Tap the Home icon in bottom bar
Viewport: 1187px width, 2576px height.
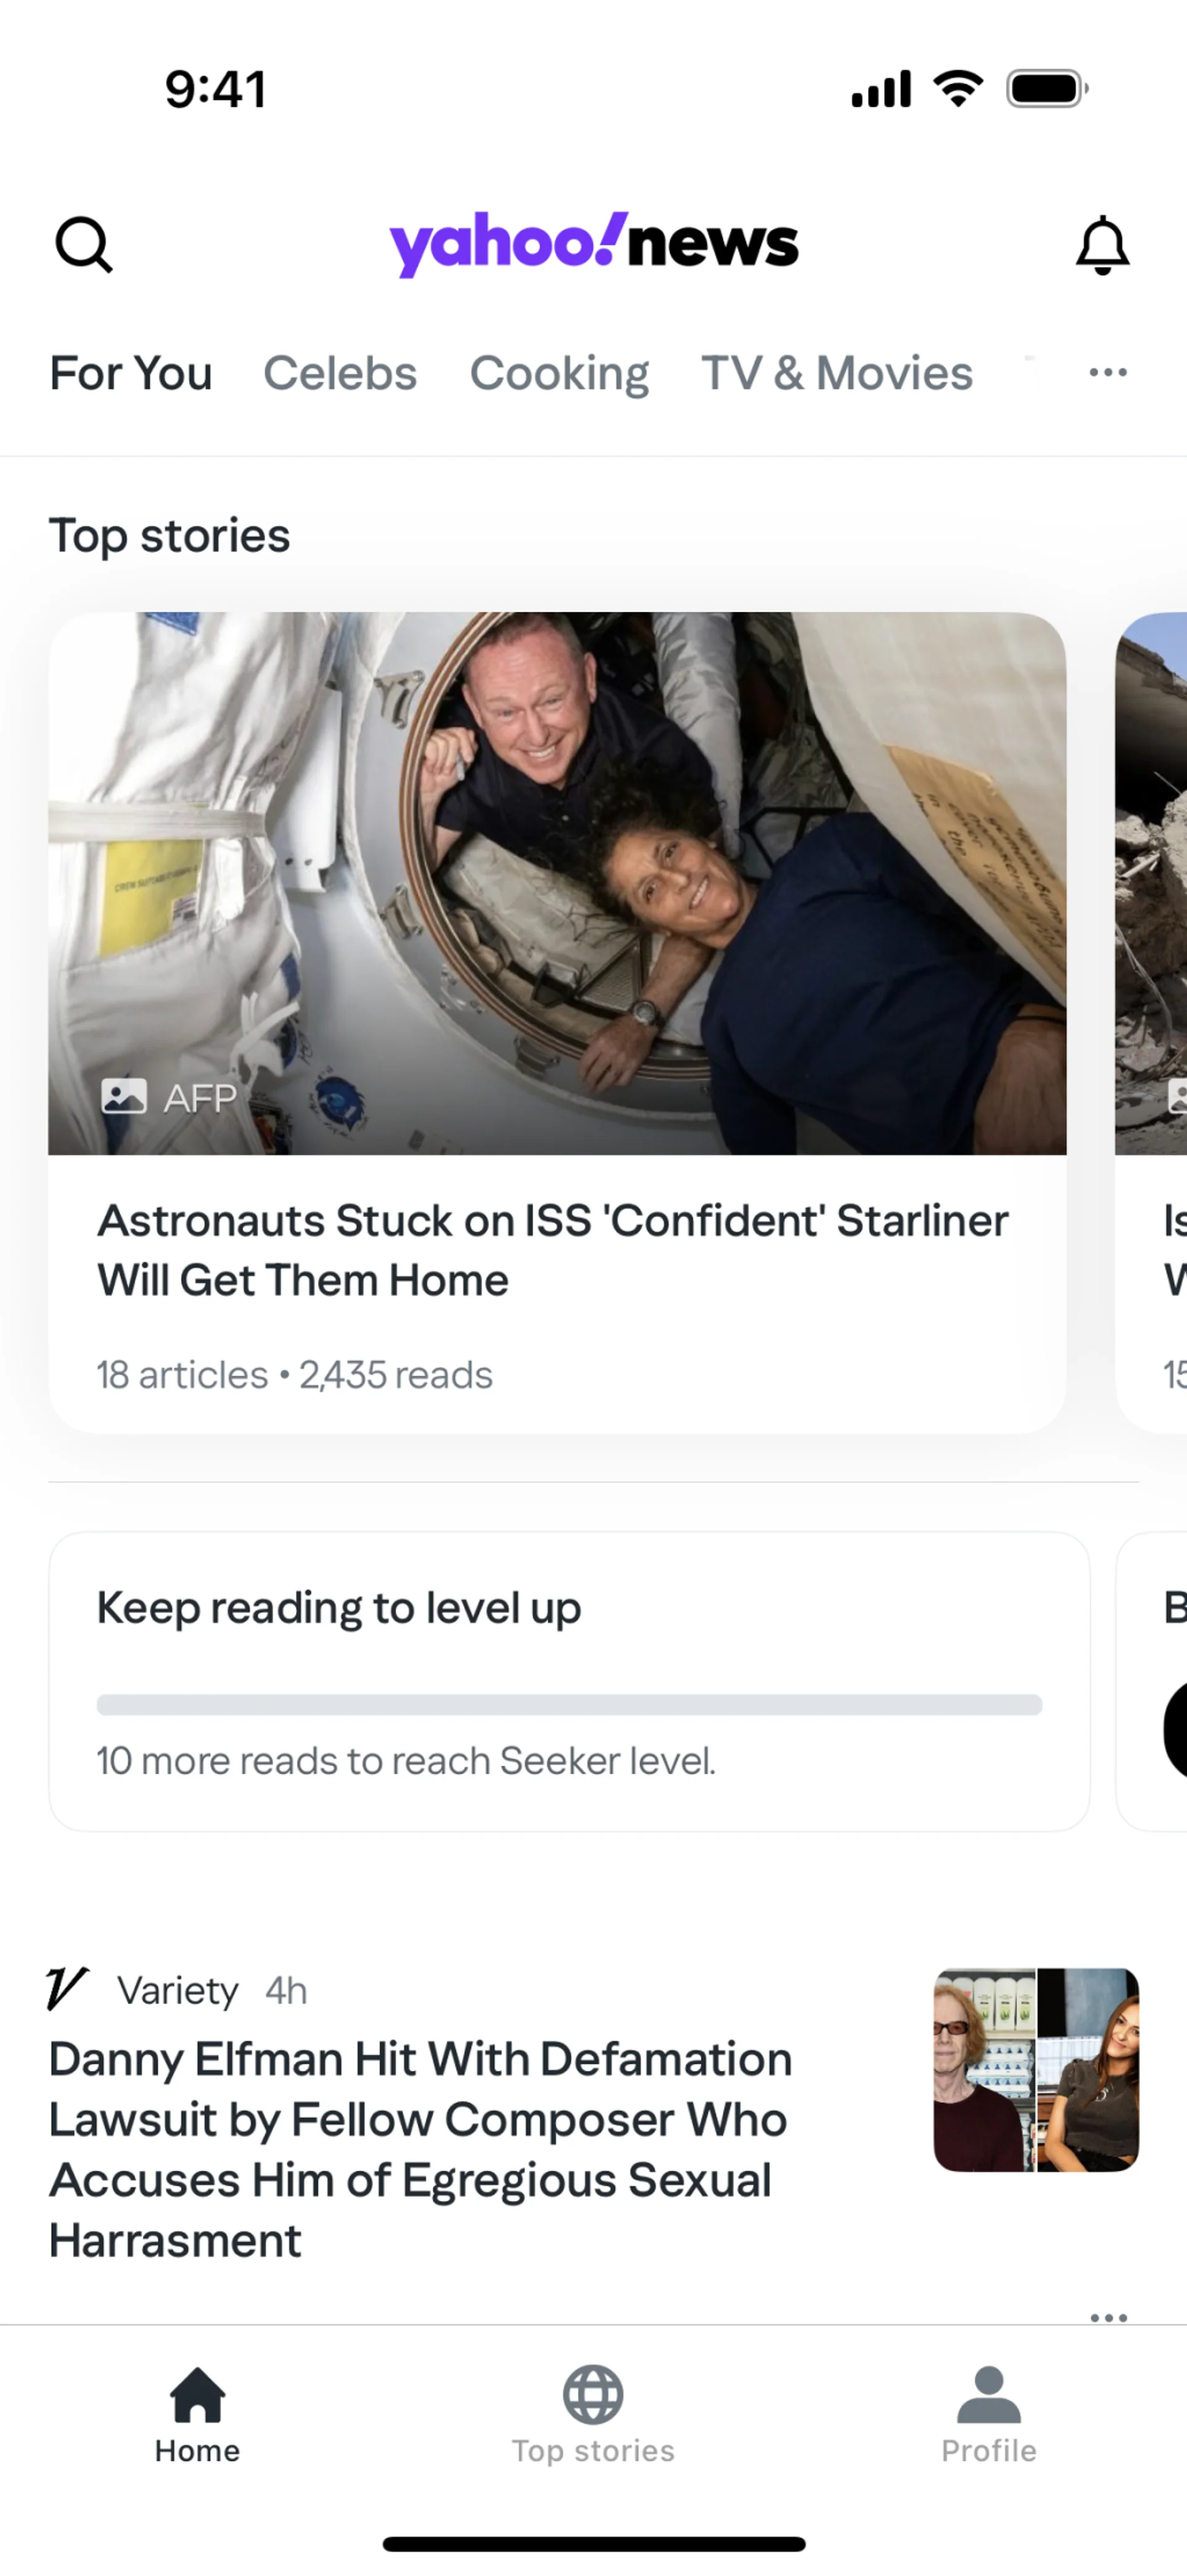[197, 2395]
